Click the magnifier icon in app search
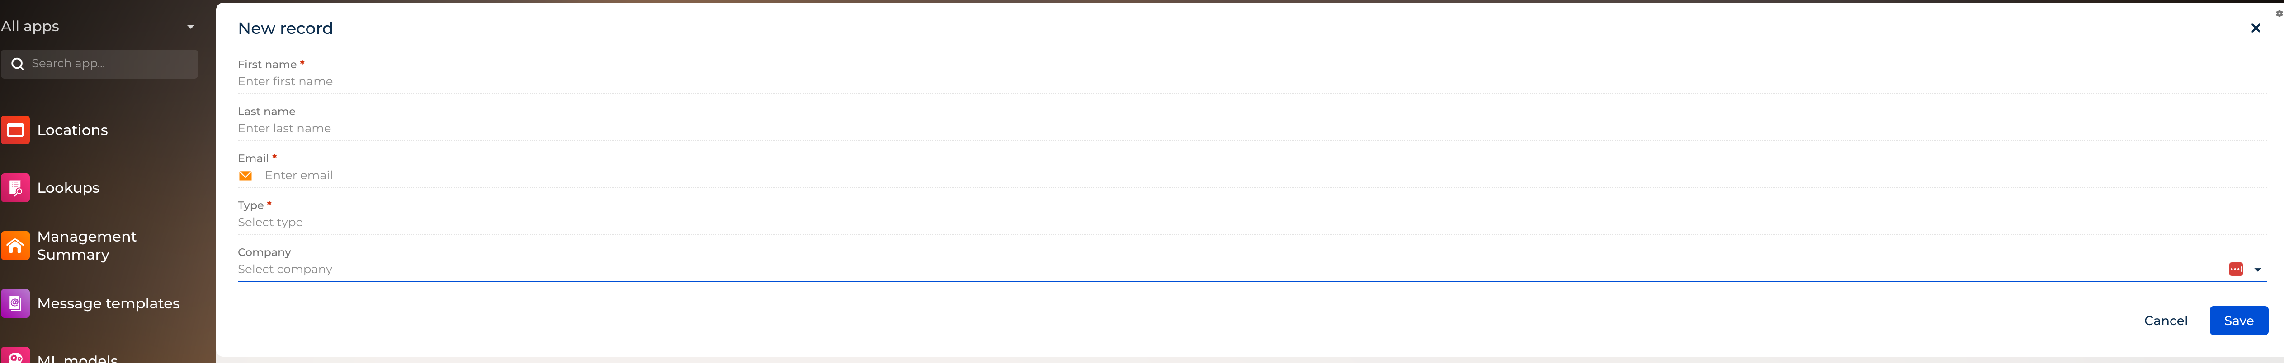 tap(17, 64)
